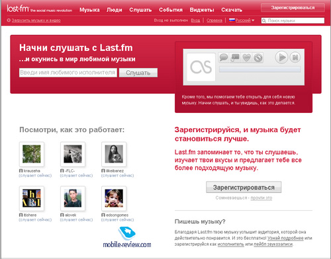
Task: Click the 'Узнай подробнее' link
Action: (x=285, y=238)
